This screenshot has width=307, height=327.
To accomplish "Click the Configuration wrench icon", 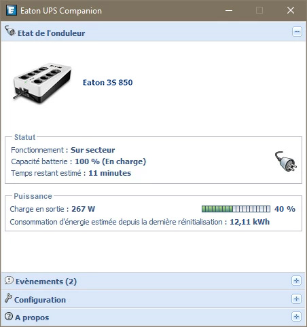I will coord(8,298).
